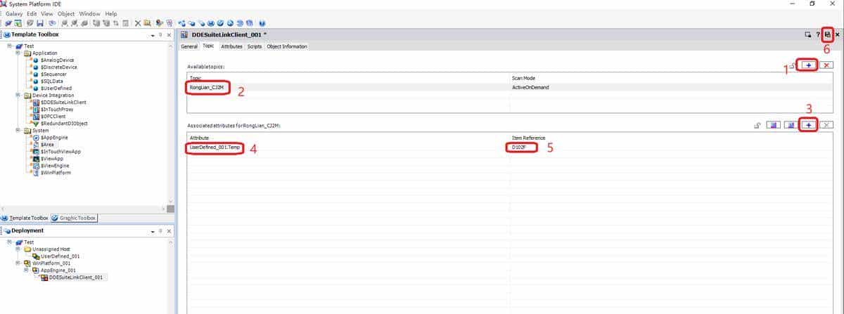Switch to the Attributes tab
This screenshot has height=314, width=844.
click(x=231, y=46)
